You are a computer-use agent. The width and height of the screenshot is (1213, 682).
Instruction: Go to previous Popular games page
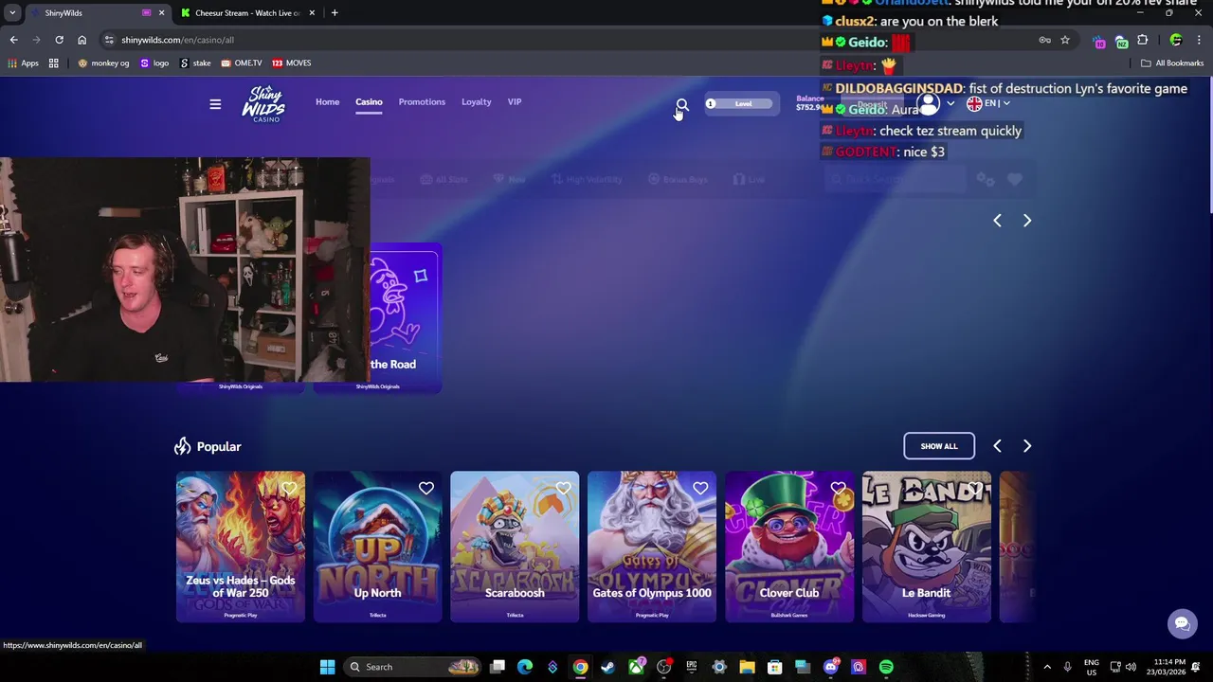997,446
